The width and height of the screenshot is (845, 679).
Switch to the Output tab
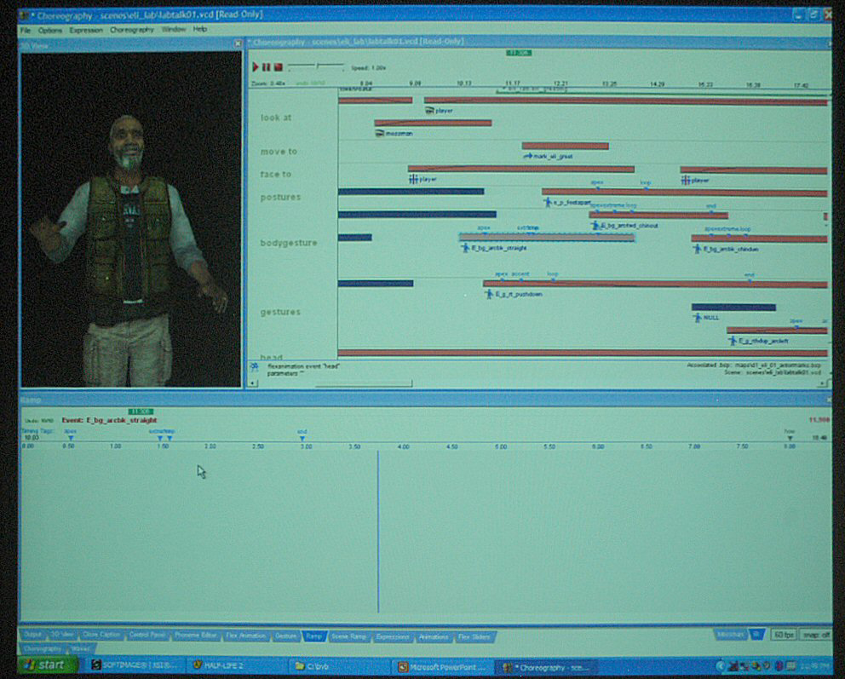pyautogui.click(x=33, y=636)
